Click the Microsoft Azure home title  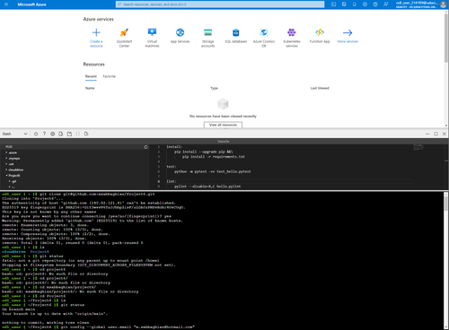(x=31, y=4)
